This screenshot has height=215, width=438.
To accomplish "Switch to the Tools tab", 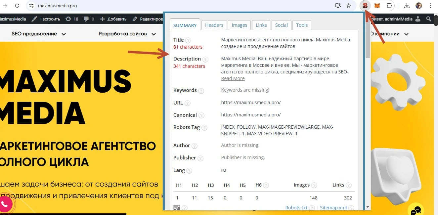I will 302,25.
